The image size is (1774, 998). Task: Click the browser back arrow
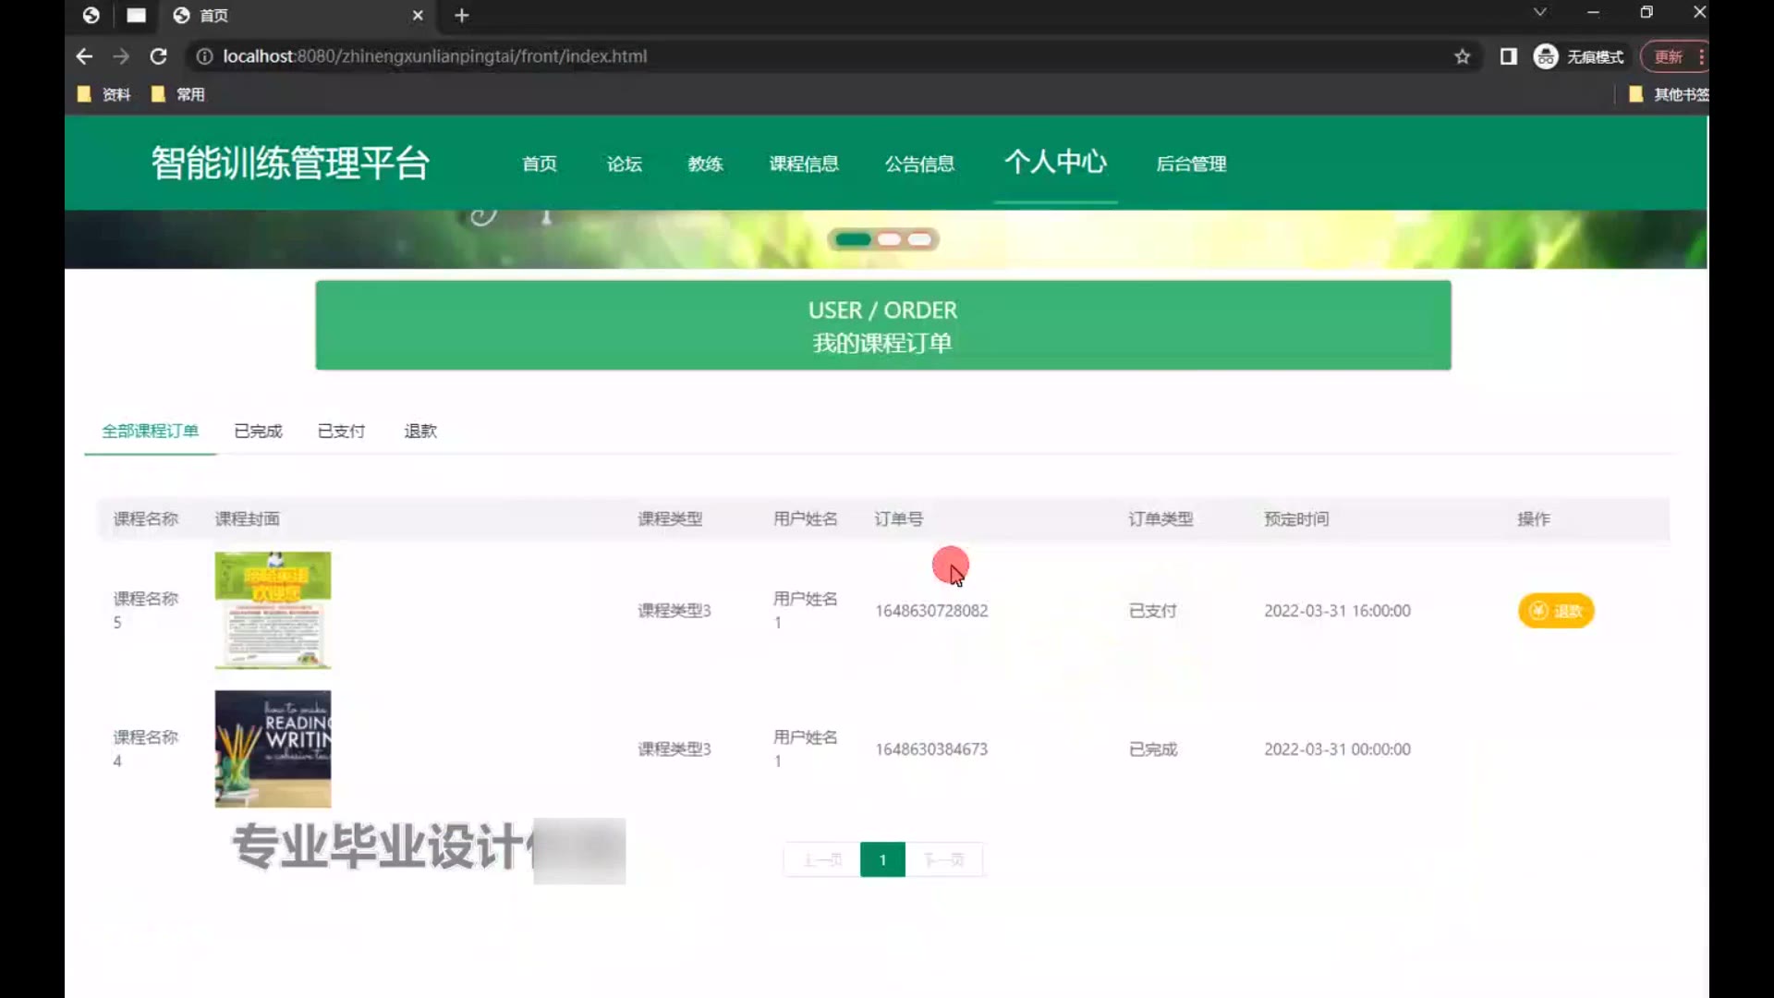point(84,56)
